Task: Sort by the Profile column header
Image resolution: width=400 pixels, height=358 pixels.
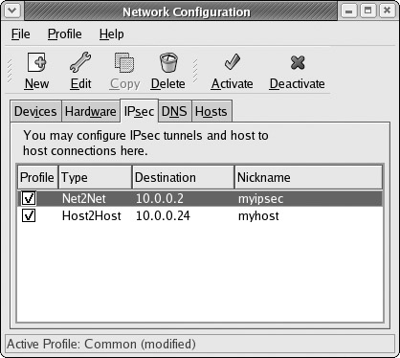Action: [x=37, y=177]
